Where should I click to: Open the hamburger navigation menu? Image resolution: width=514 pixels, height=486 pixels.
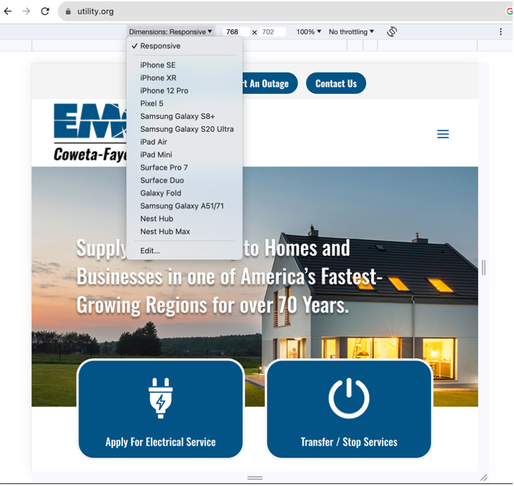(443, 134)
